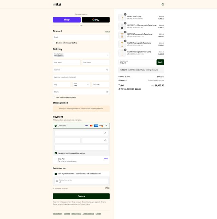Click the mobile phone icon
The height and width of the screenshot is (219, 217).
pyautogui.click(x=57, y=181)
